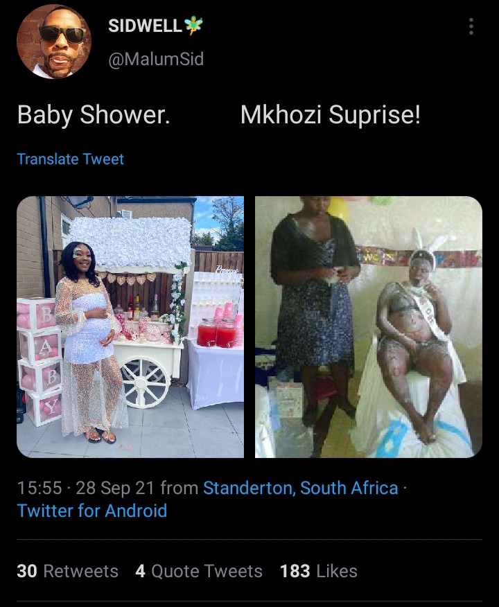Click the word 'from' before the location
Image resolution: width=499 pixels, height=607 pixels.
click(180, 488)
